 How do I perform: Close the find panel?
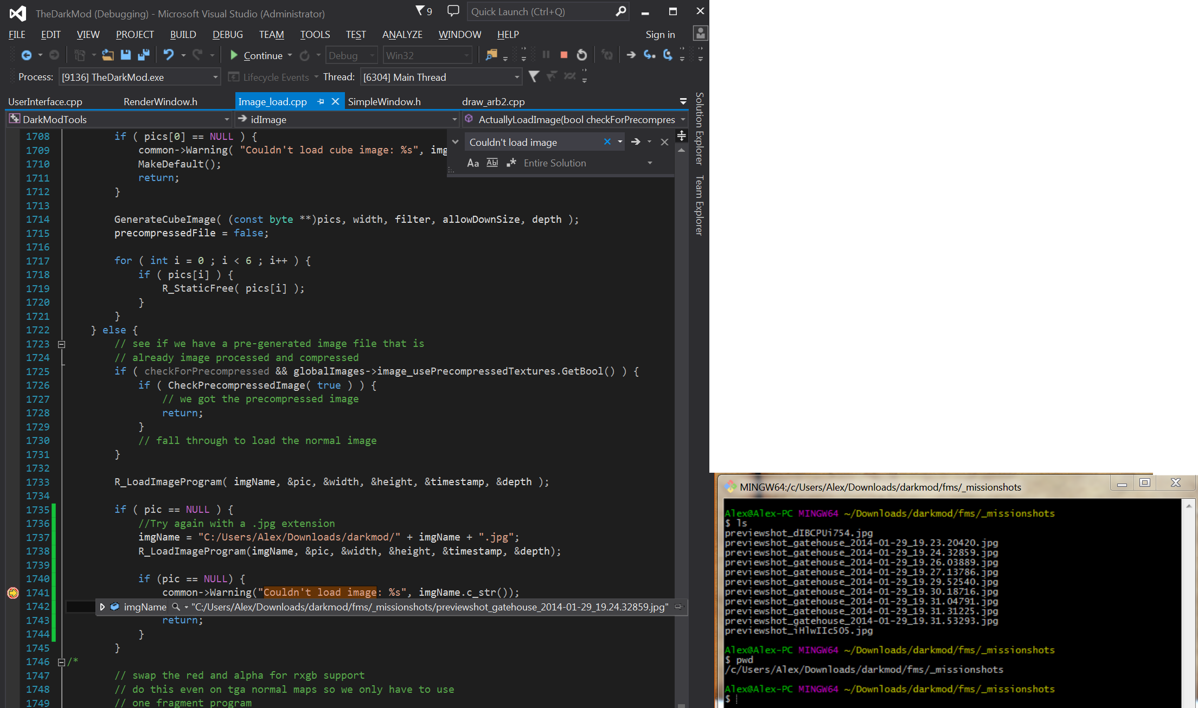(664, 141)
